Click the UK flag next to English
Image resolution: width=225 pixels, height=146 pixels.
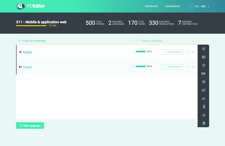[20, 52]
